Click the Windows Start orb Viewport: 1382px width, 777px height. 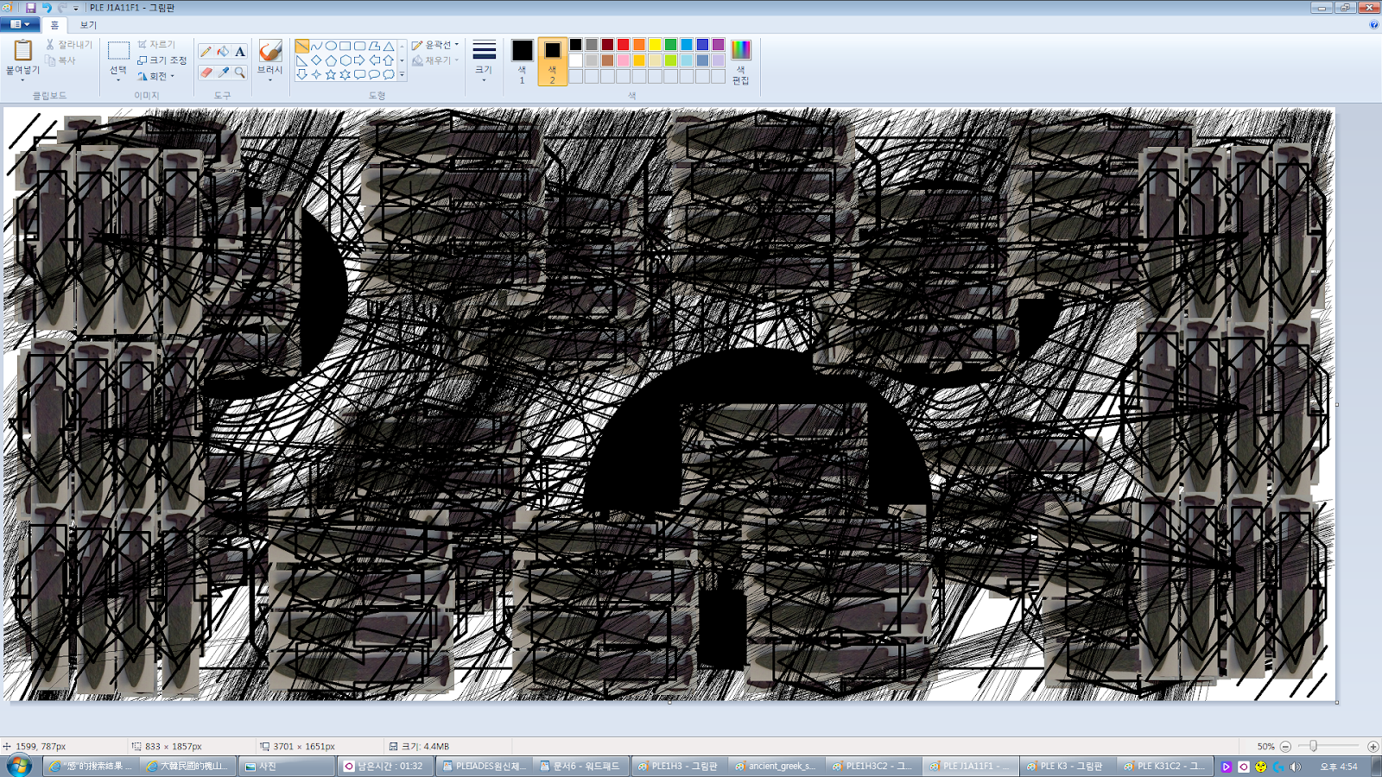point(19,766)
